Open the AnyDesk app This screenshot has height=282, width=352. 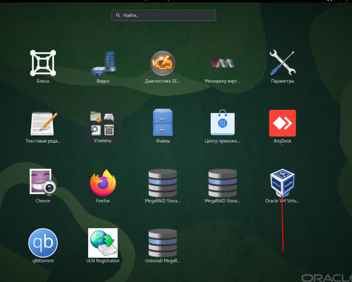point(282,123)
